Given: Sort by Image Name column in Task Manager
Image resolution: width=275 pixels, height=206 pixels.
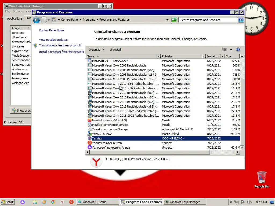Looking at the screenshot, I should pyautogui.click(x=20, y=28).
